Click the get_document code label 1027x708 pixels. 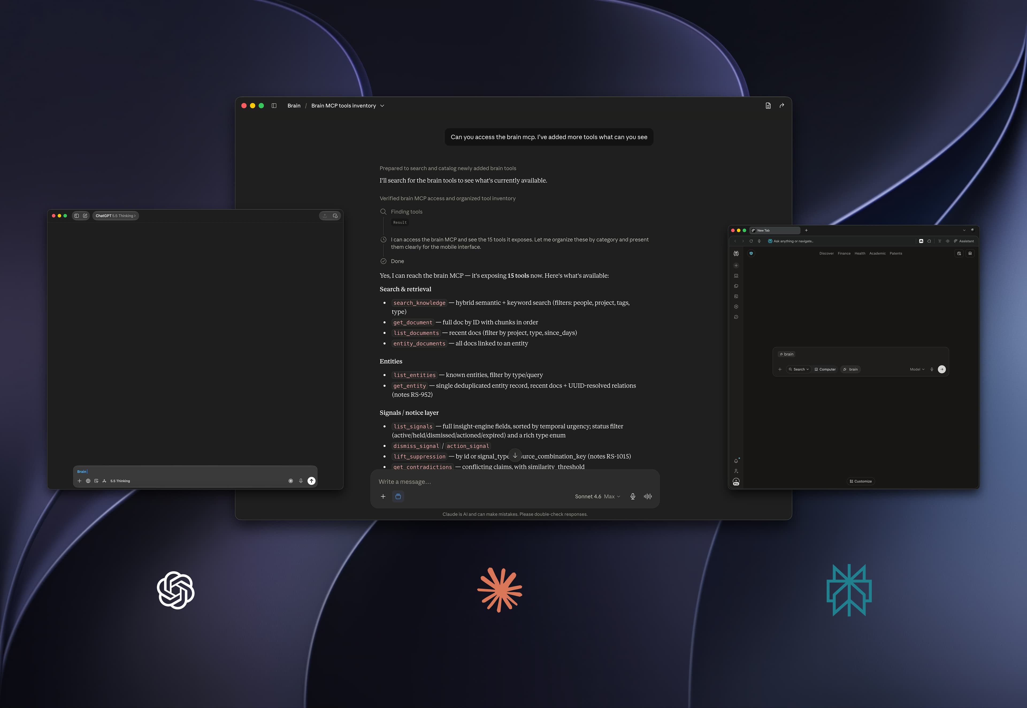413,323
